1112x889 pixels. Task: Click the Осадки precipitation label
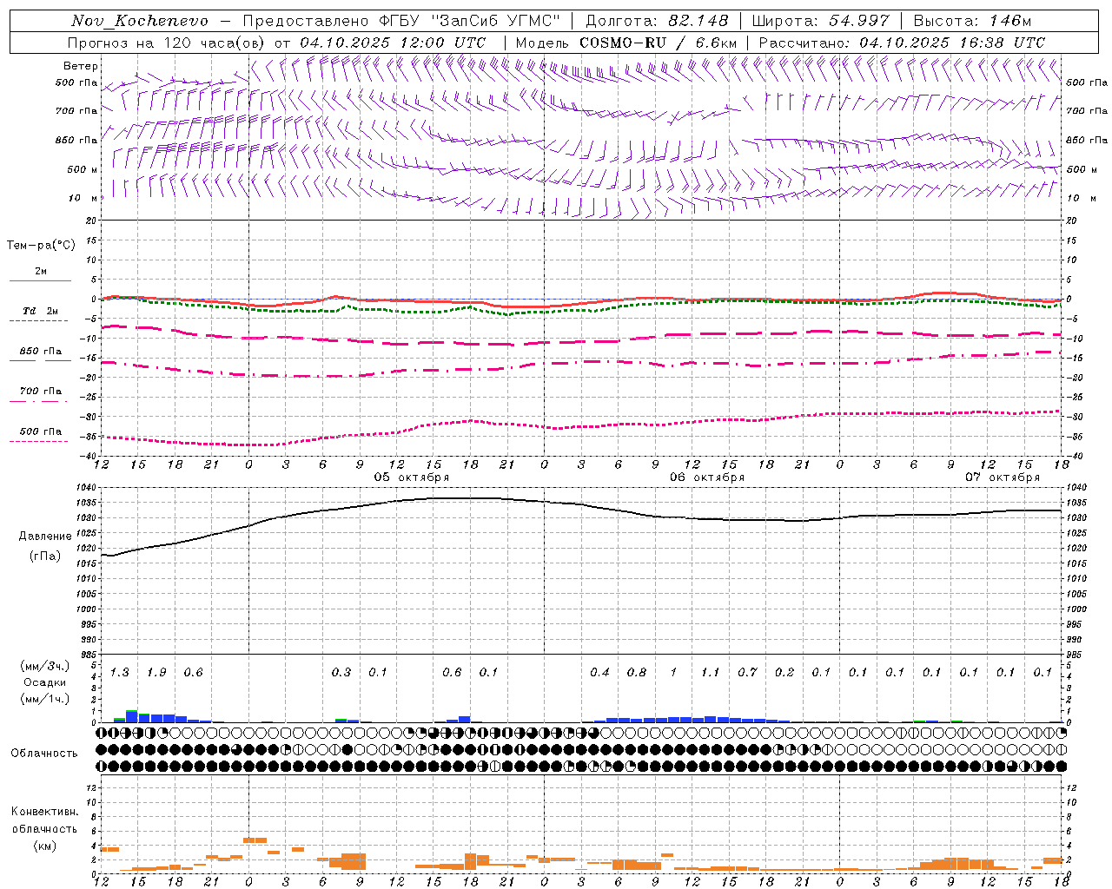tap(44, 682)
